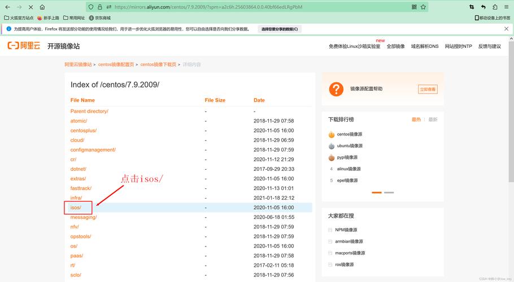The width and height of the screenshot is (514, 282).
Task: Open 反馈与建议 in top navigation
Action: click(x=489, y=46)
